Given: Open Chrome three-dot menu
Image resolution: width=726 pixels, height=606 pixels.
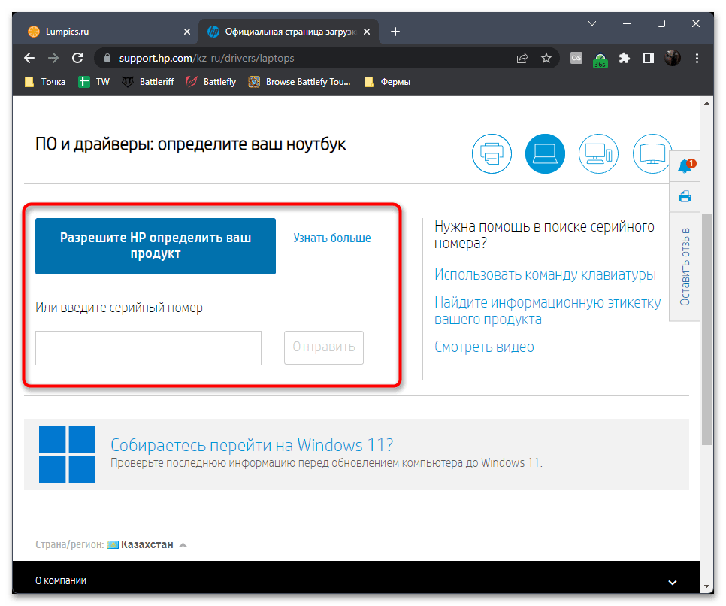Looking at the screenshot, I should coord(697,58).
